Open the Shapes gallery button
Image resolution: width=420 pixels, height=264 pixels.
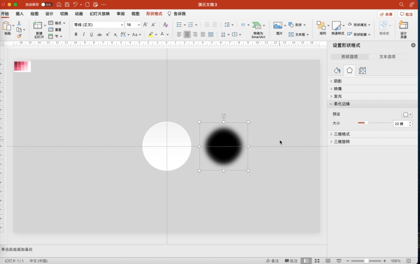[x=297, y=25]
